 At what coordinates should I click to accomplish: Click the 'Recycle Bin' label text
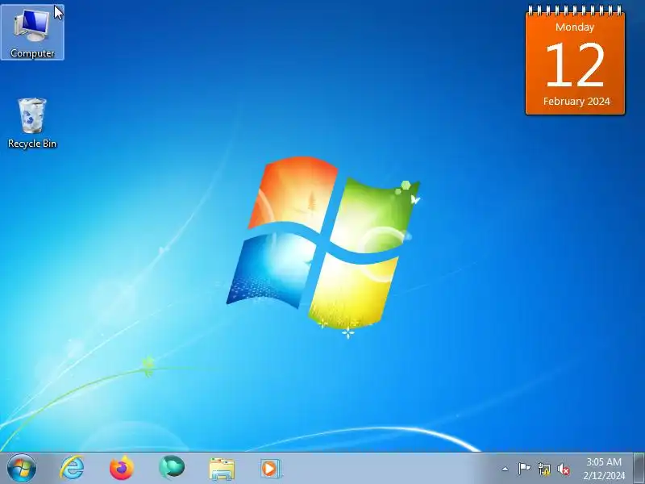32,144
